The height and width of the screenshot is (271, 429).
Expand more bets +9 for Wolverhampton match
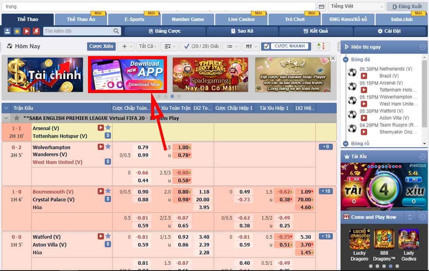tap(325, 147)
